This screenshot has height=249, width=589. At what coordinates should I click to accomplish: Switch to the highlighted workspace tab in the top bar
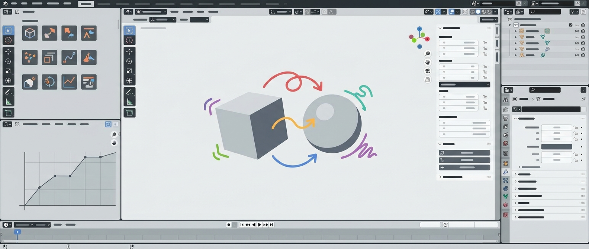coord(86,4)
